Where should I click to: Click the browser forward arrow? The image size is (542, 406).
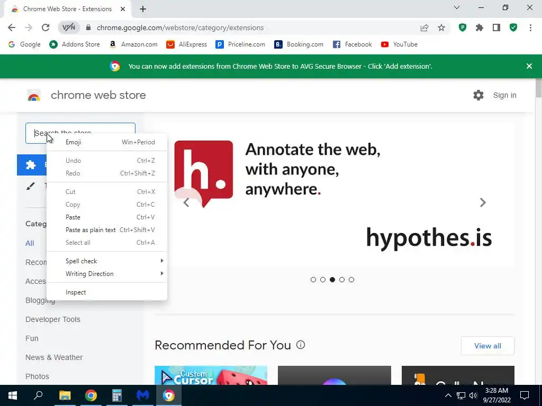click(29, 27)
